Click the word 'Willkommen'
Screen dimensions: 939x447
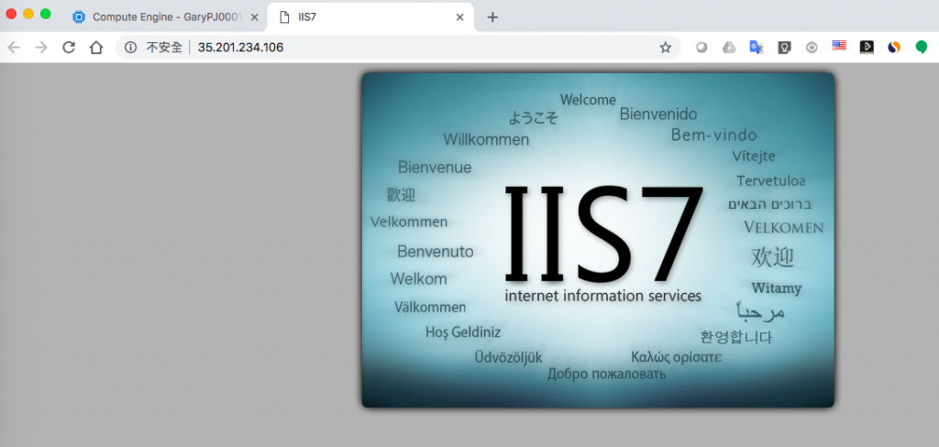[486, 140]
